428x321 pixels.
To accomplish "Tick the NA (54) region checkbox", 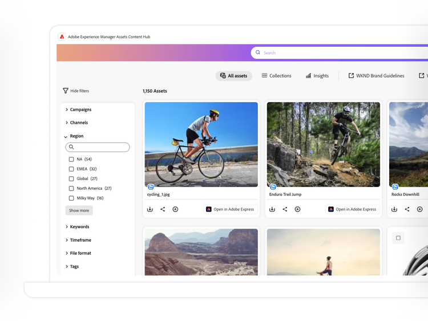I will click(x=71, y=159).
